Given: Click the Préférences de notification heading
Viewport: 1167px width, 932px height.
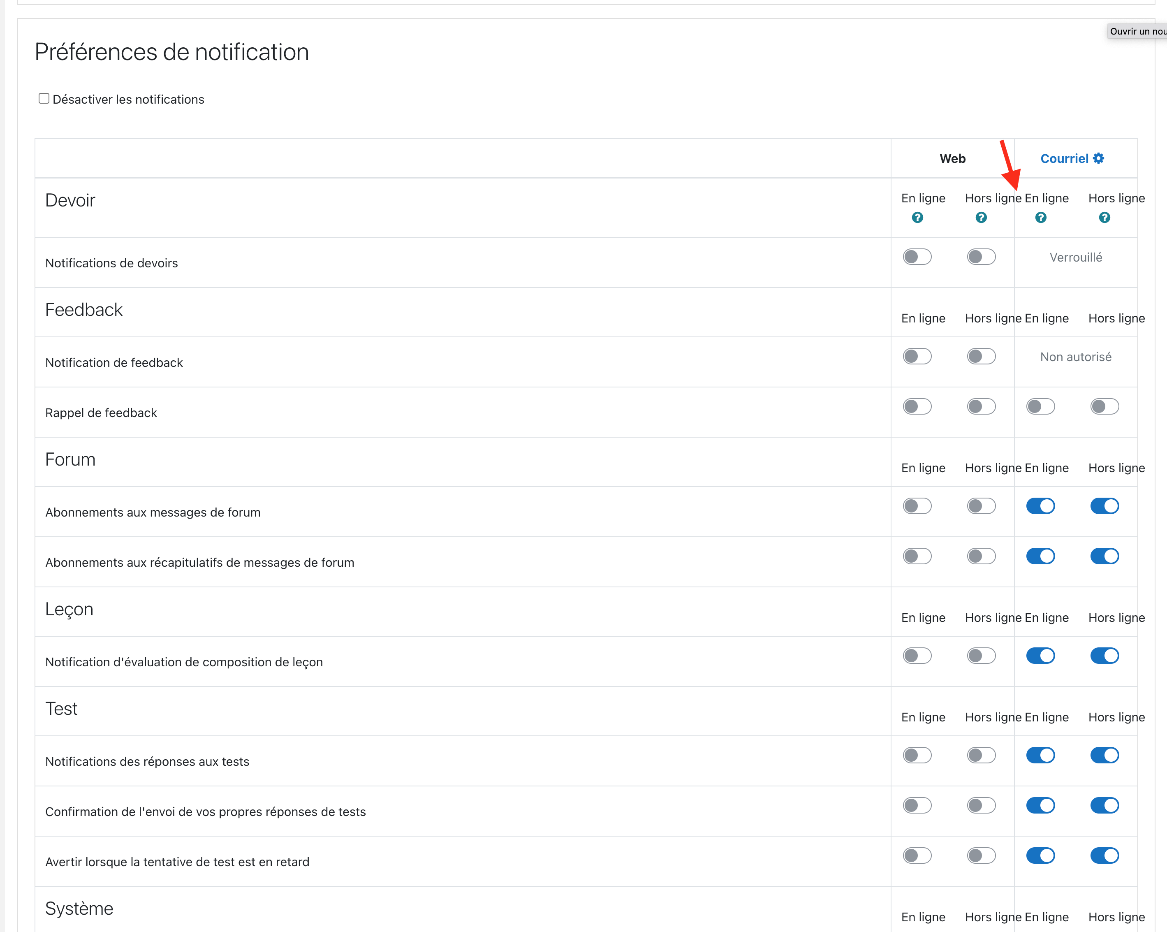Looking at the screenshot, I should 171,53.
